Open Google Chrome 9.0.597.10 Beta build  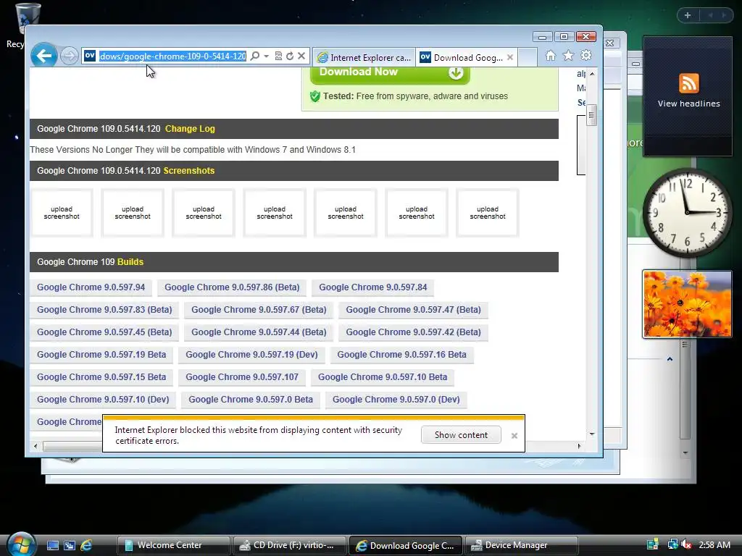tap(383, 377)
